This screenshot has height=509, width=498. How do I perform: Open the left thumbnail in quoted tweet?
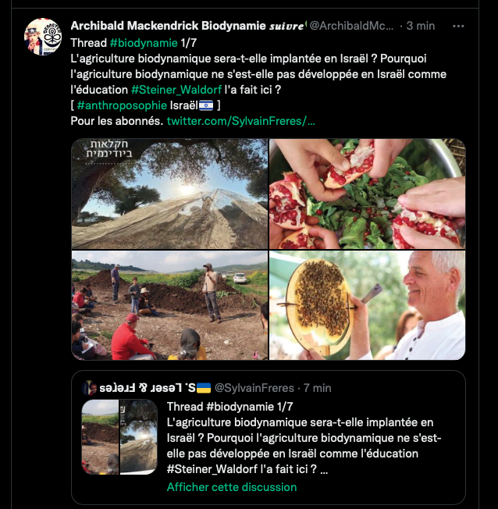100,437
